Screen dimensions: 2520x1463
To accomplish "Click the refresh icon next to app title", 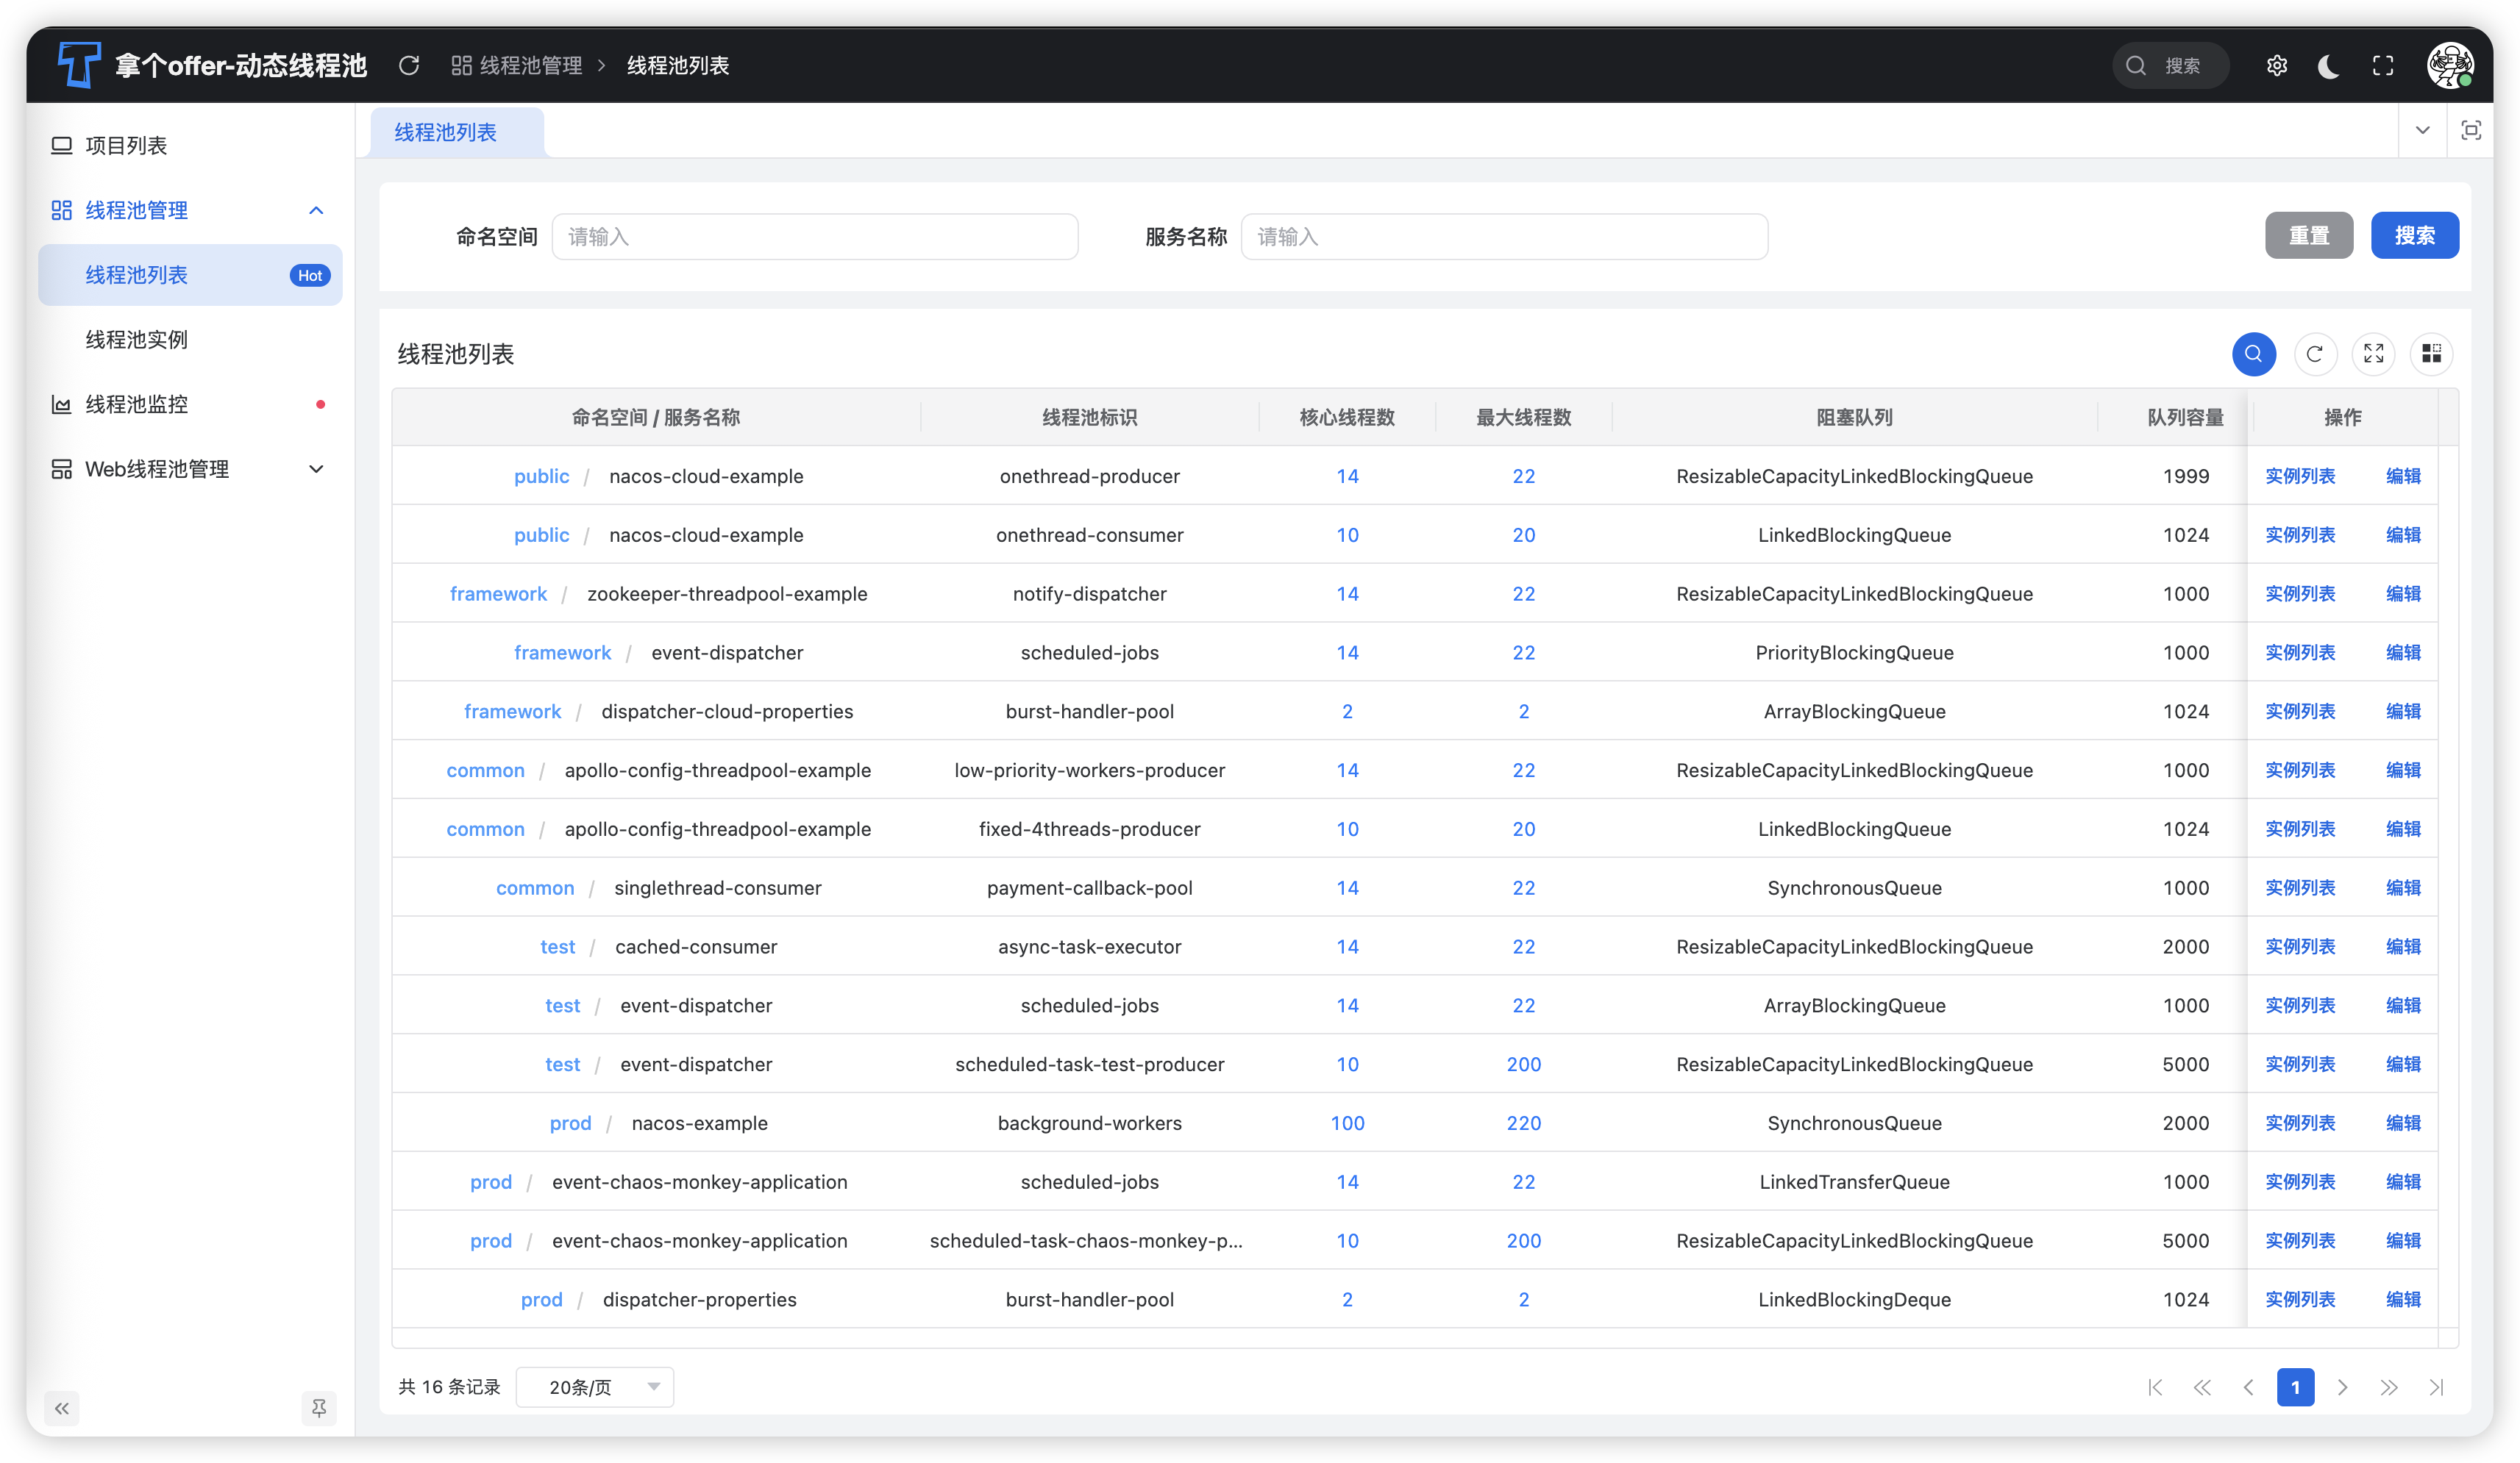I will point(409,65).
